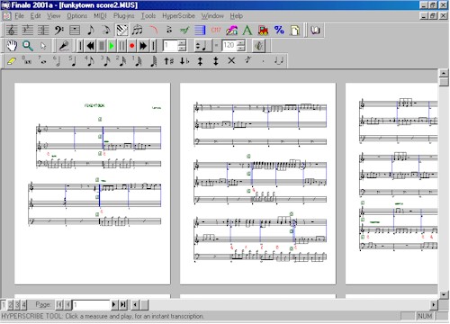
Task: Click the fast forward button
Action: point(143,46)
